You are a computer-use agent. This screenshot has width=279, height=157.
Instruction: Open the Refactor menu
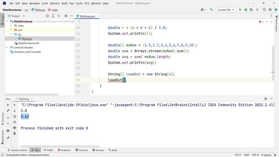pos(55,3)
